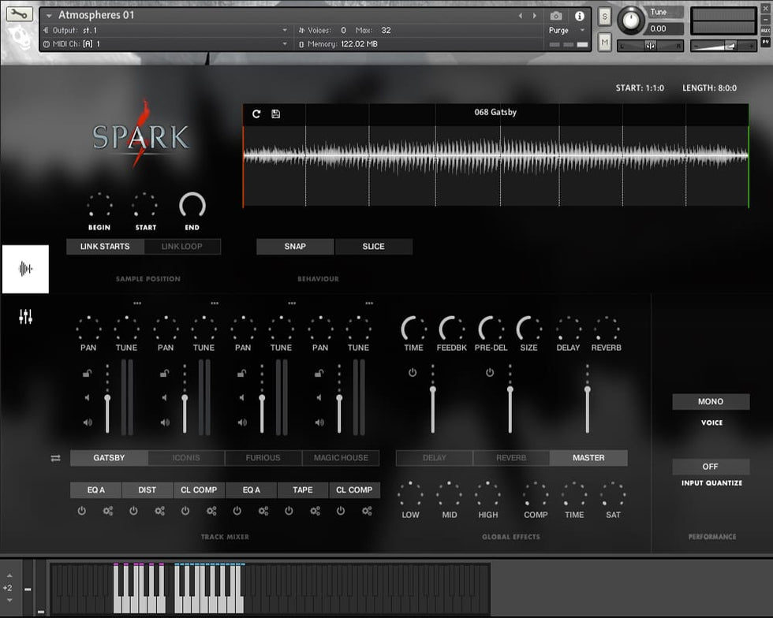Click the reload icon above the waveform

pyautogui.click(x=256, y=114)
